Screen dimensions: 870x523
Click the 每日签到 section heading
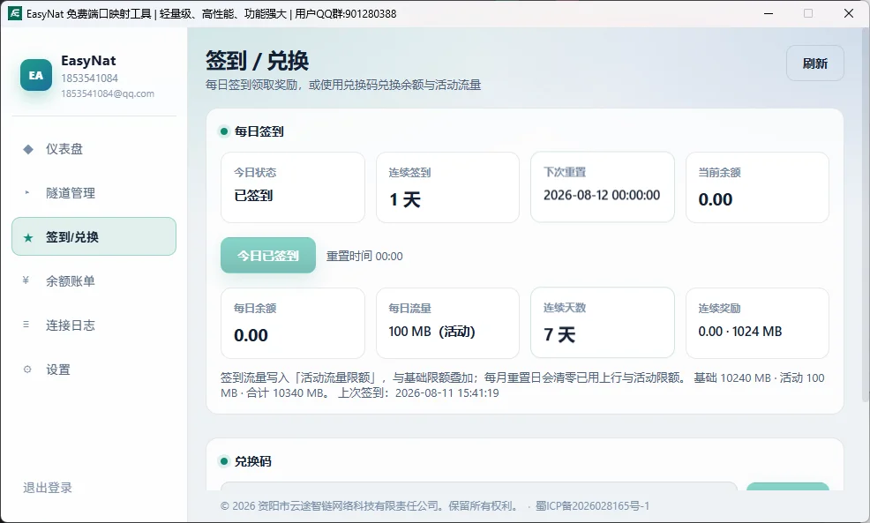[x=259, y=131]
